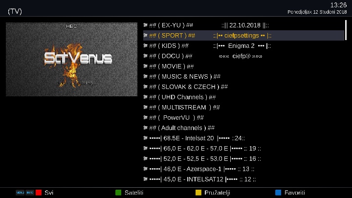Click the MENU key icon

point(20,193)
